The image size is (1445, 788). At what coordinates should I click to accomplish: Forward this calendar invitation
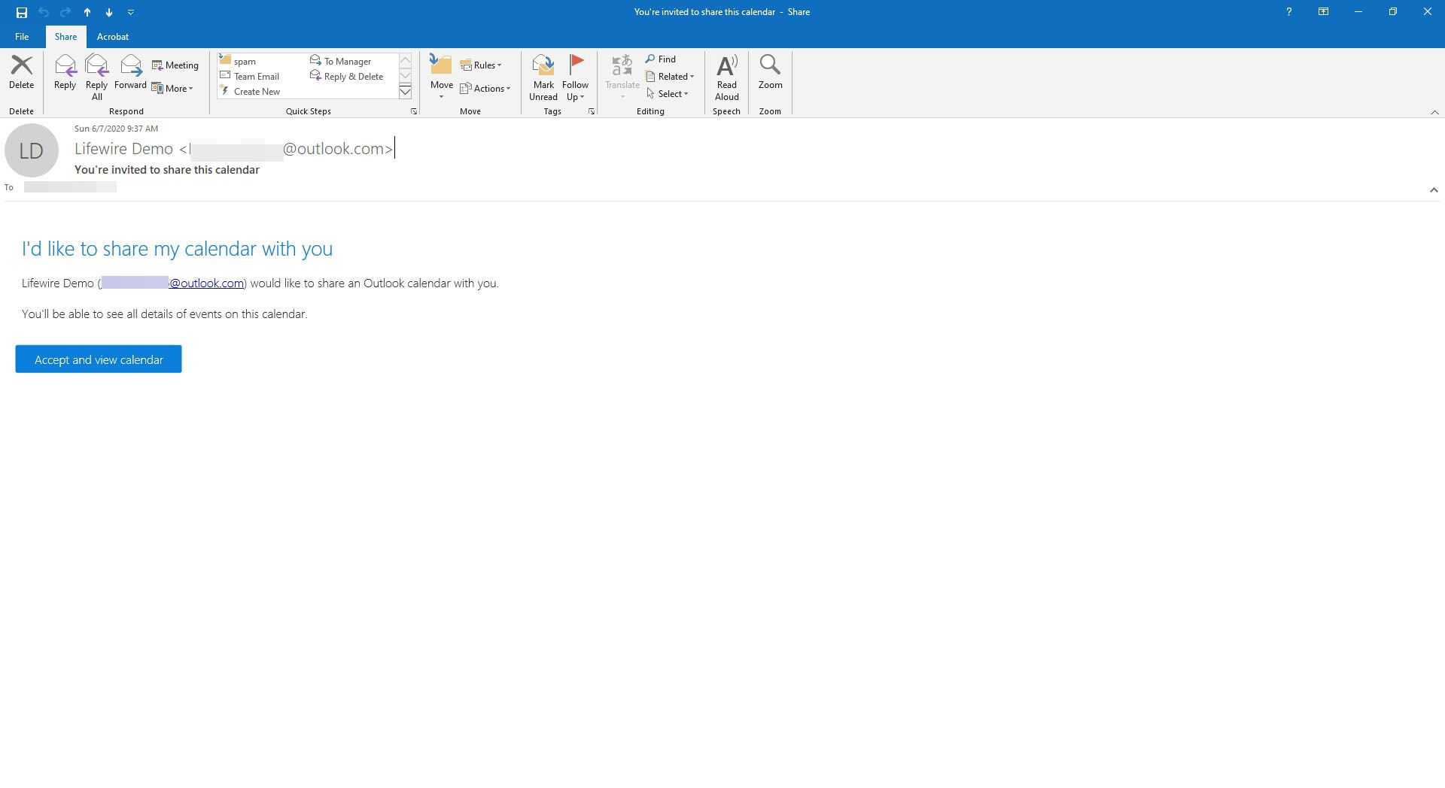tap(130, 73)
